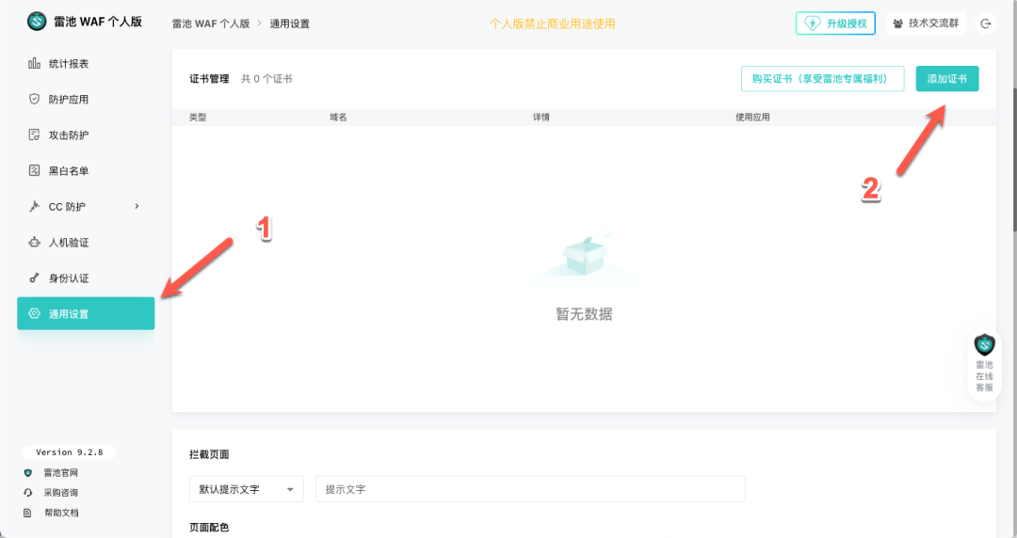Click the 使用应用 column header

click(752, 117)
